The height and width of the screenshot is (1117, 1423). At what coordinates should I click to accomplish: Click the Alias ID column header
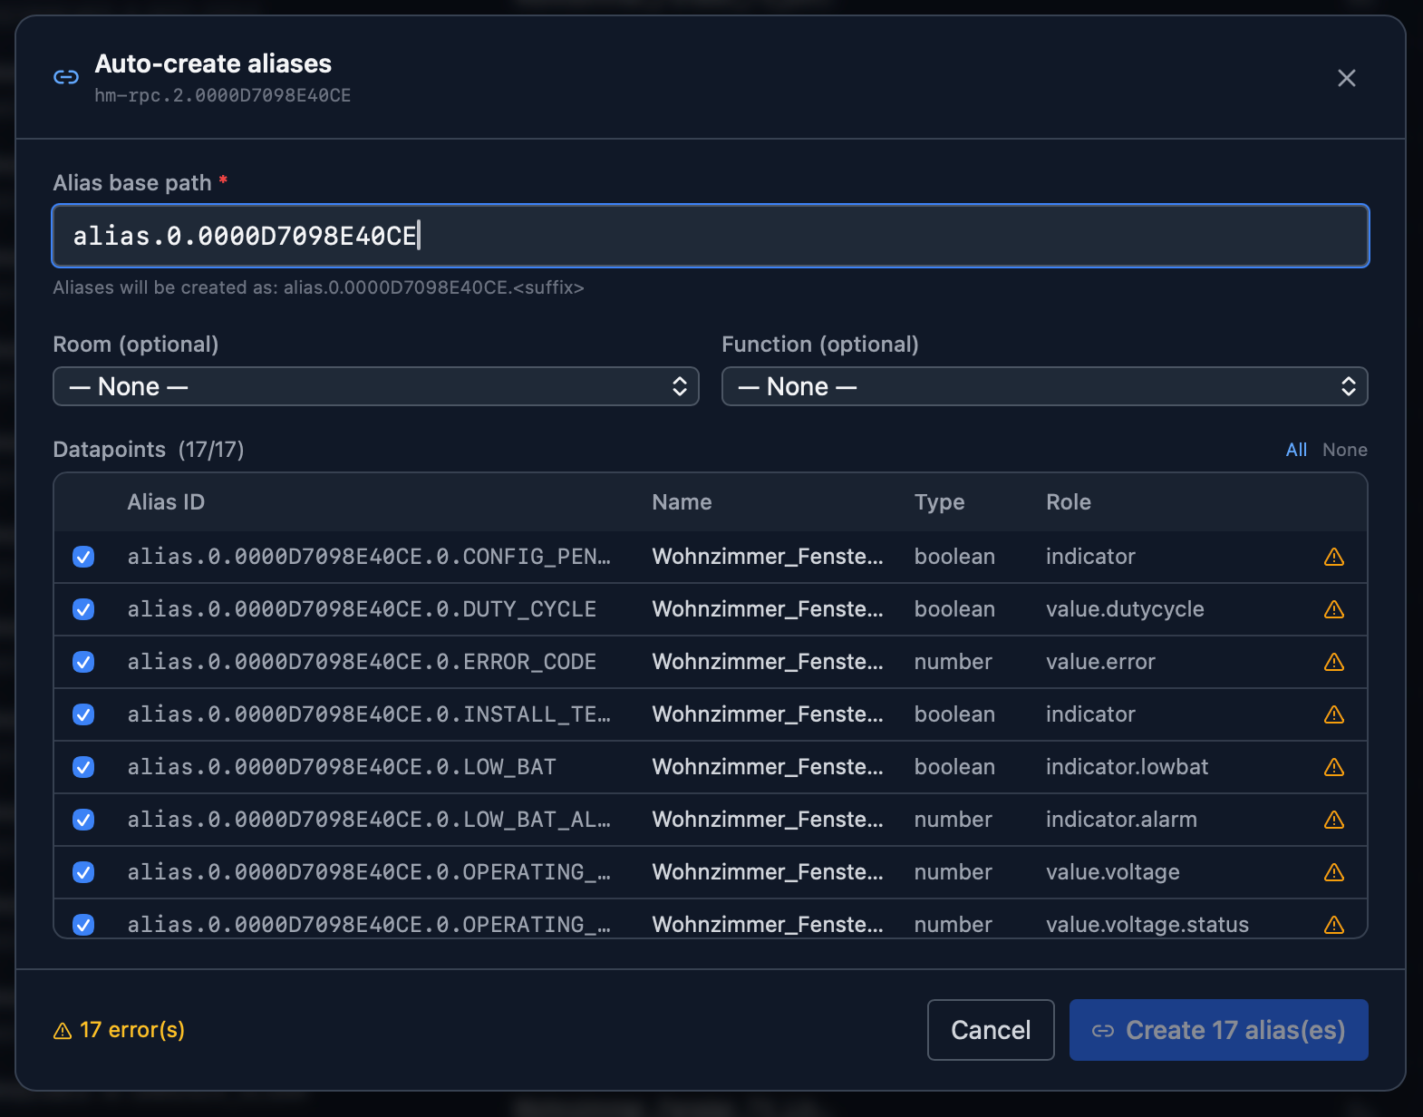coord(166,502)
